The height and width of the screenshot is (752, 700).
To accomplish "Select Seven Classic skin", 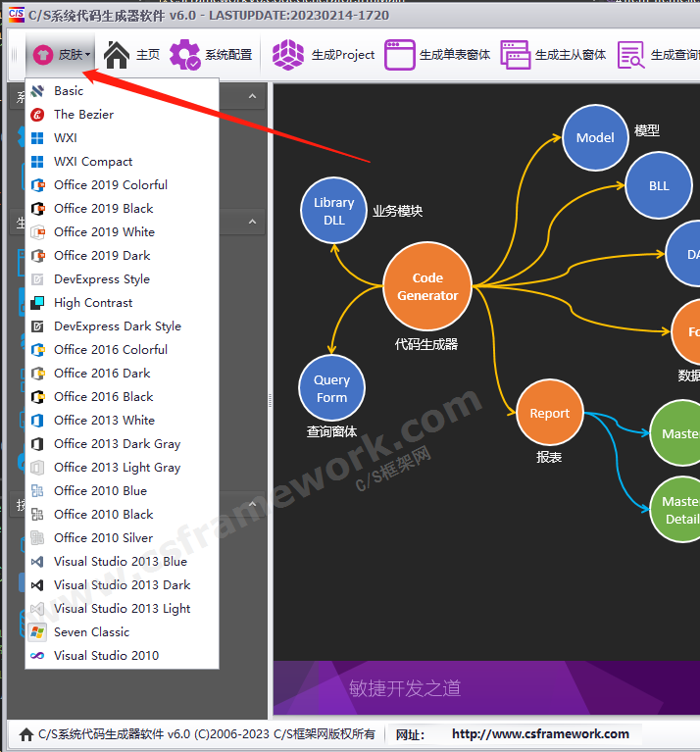I will click(91, 632).
